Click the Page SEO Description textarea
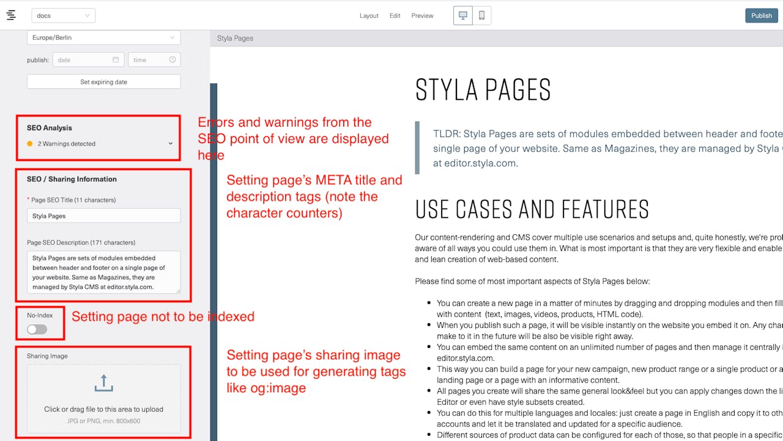The width and height of the screenshot is (783, 441). [103, 272]
